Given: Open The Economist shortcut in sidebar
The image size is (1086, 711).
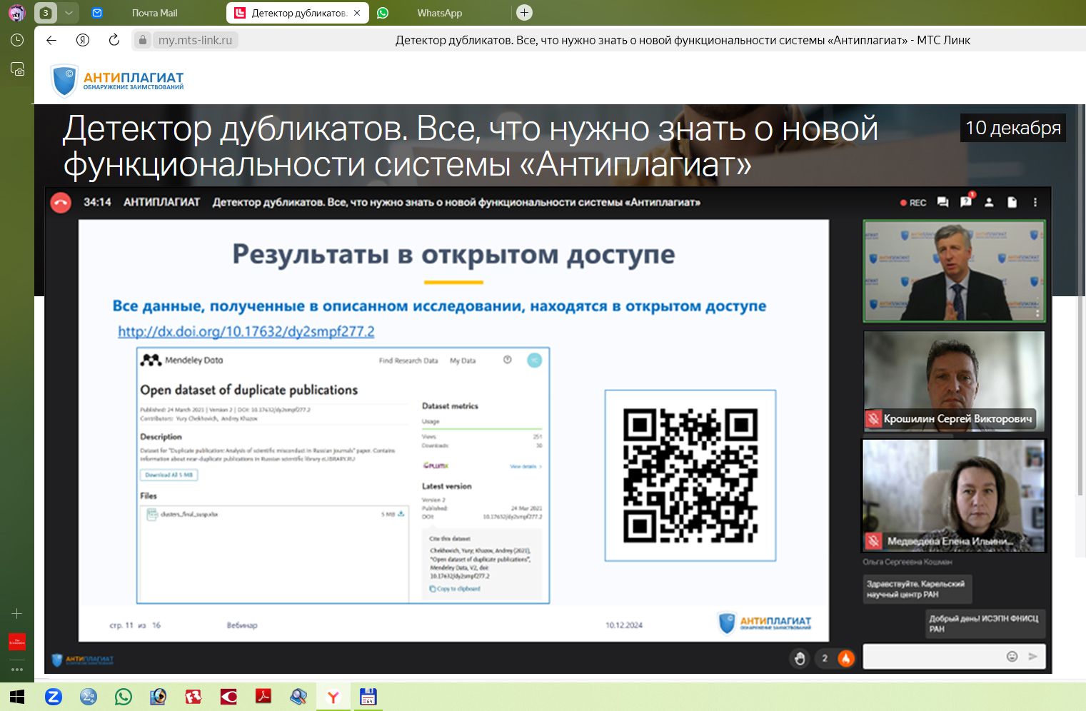Looking at the screenshot, I should (17, 642).
